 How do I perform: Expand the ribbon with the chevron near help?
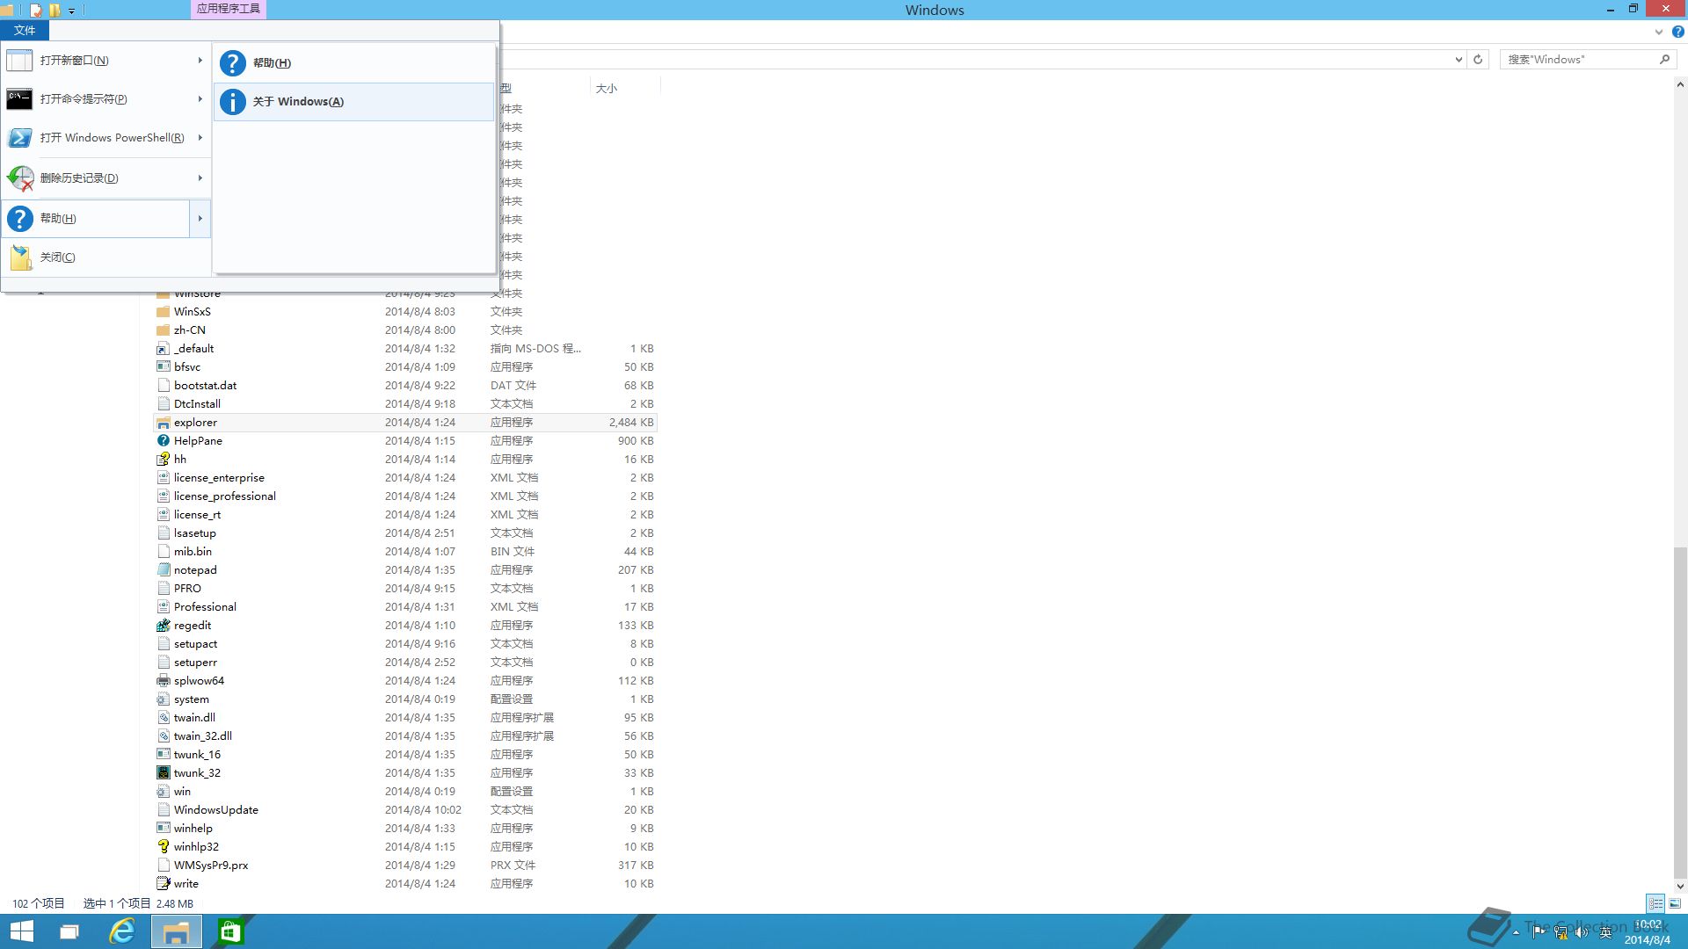coord(1659,32)
